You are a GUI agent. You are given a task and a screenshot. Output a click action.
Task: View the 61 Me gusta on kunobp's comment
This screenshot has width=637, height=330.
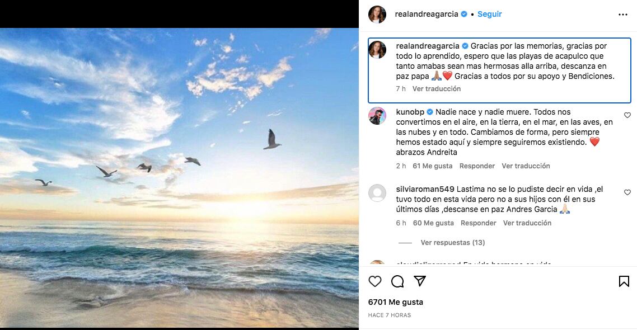[x=433, y=166]
